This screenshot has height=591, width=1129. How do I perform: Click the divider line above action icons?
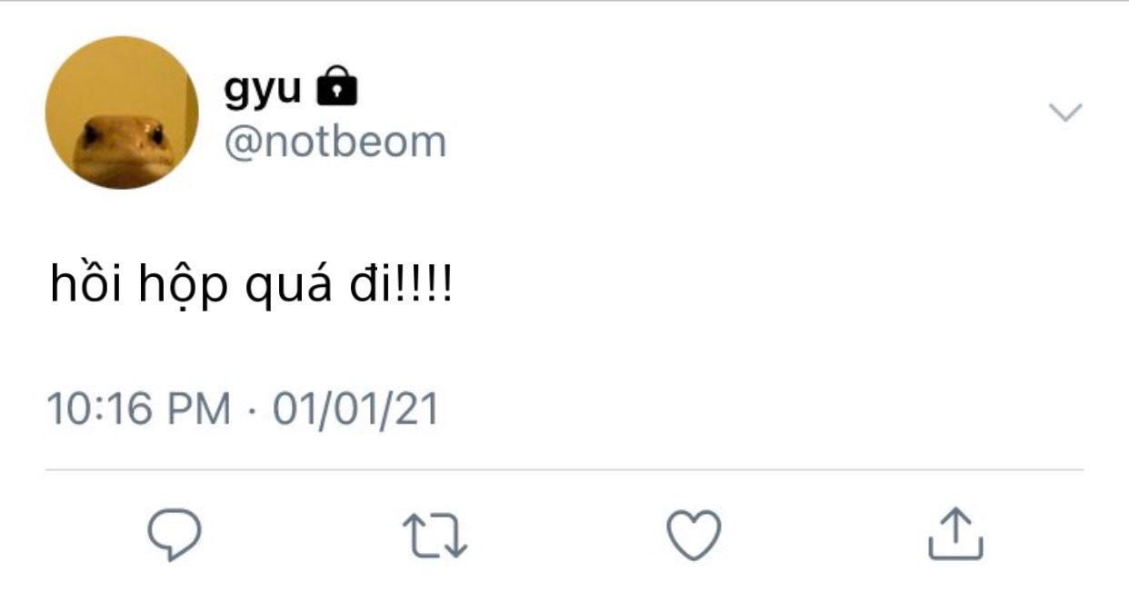564,470
